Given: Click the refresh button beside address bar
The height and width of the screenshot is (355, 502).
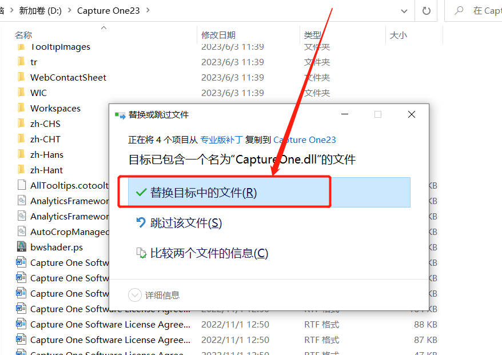Looking at the screenshot, I should (x=426, y=11).
